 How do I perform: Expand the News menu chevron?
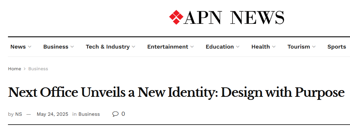click(x=30, y=47)
